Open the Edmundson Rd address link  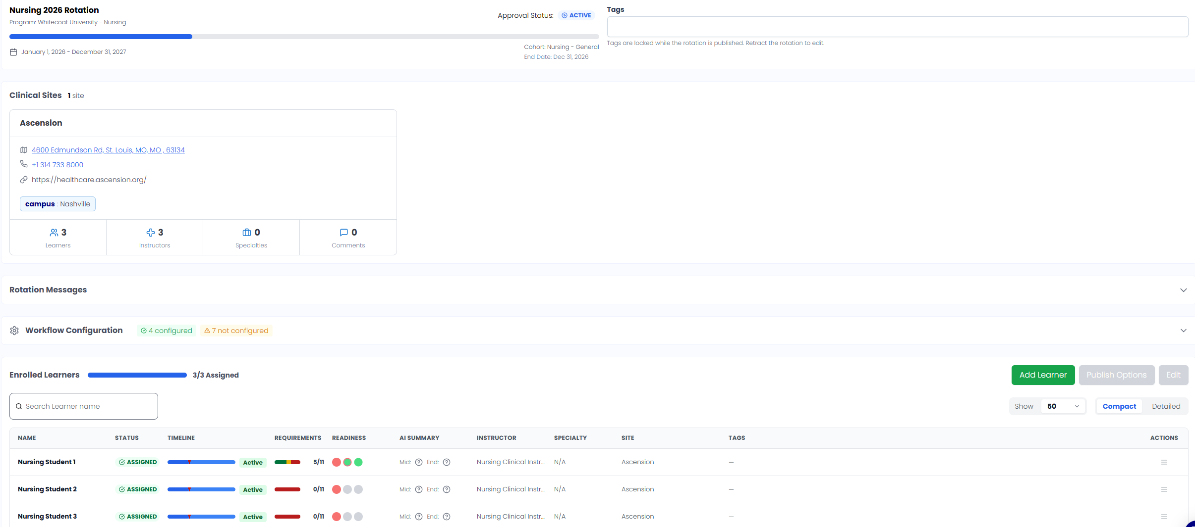pos(108,150)
